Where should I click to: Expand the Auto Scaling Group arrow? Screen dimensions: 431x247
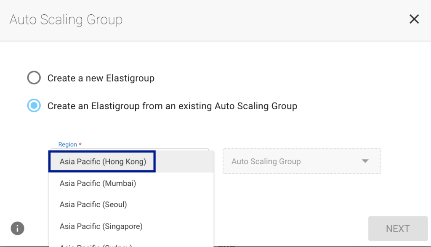point(365,161)
